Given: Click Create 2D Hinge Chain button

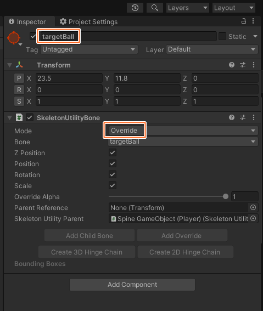Looking at the screenshot, I should click(x=186, y=252).
